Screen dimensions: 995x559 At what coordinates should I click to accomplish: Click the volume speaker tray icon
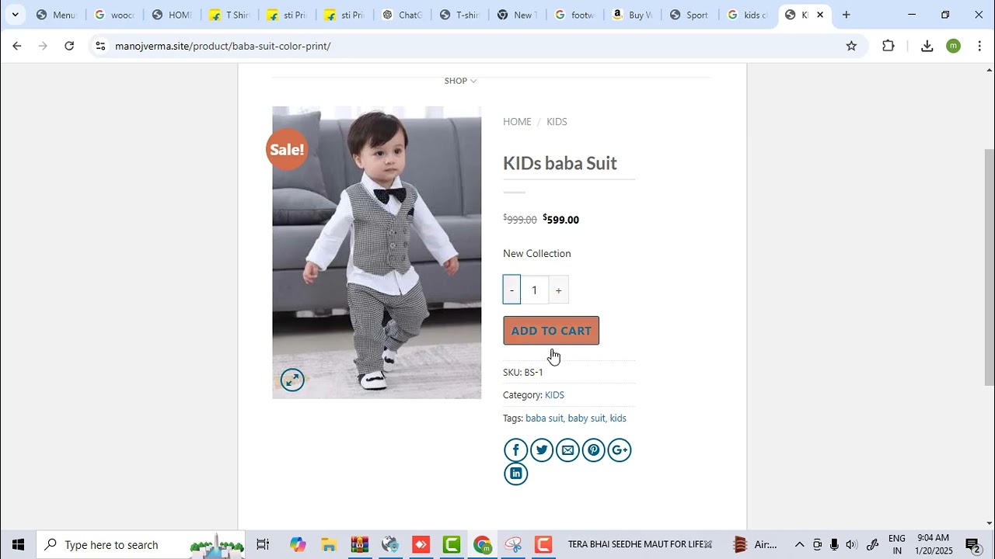click(851, 544)
